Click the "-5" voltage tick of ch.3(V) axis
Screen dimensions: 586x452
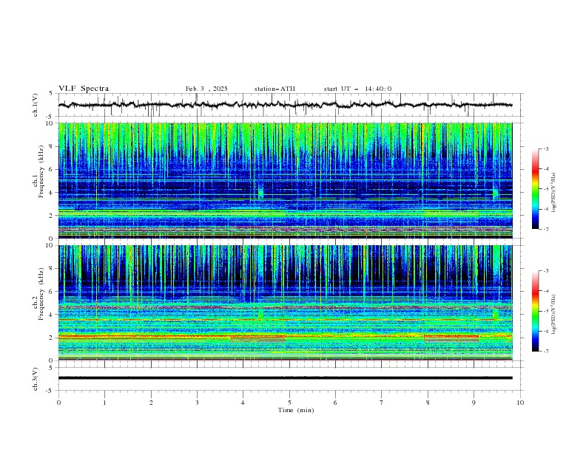(x=50, y=391)
